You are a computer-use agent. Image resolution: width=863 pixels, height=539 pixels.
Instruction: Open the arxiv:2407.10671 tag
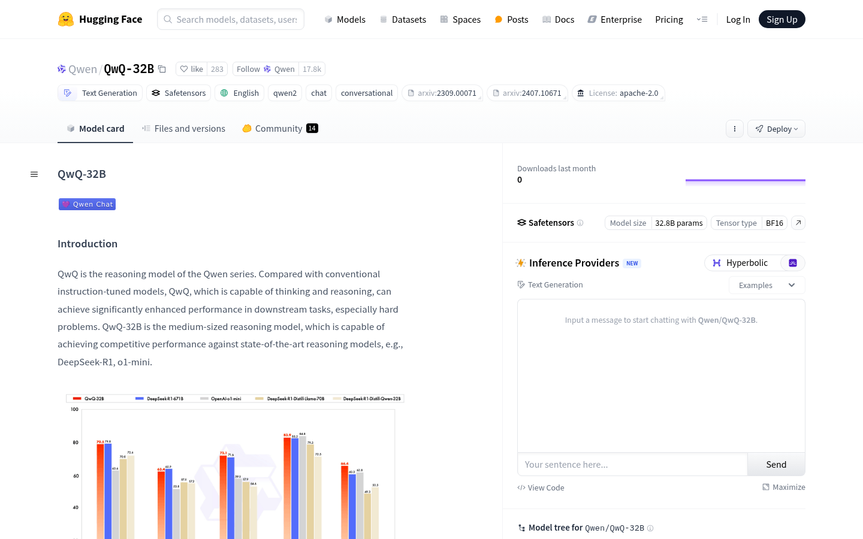coord(527,93)
